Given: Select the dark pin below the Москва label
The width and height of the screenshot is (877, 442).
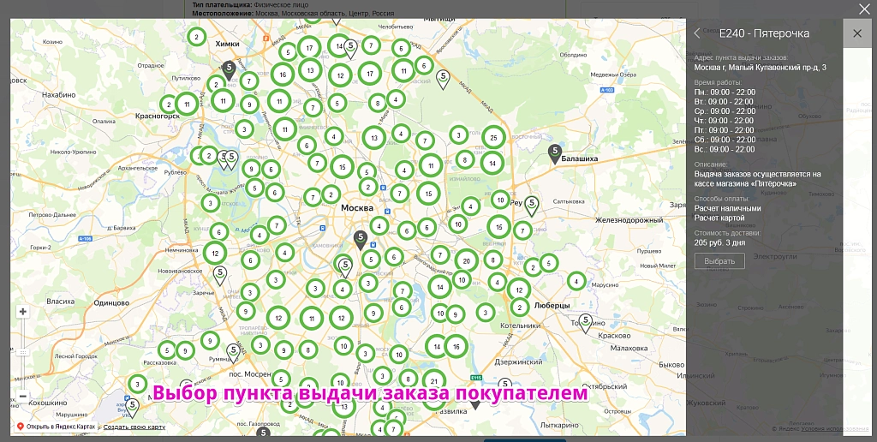Looking at the screenshot, I should [361, 240].
